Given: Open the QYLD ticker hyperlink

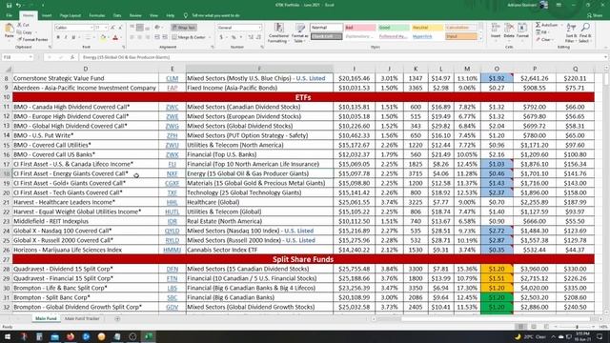Looking at the screenshot, I should (172, 231).
